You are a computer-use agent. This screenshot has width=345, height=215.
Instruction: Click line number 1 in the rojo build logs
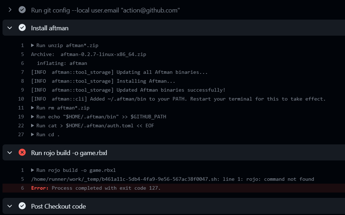[22, 170]
